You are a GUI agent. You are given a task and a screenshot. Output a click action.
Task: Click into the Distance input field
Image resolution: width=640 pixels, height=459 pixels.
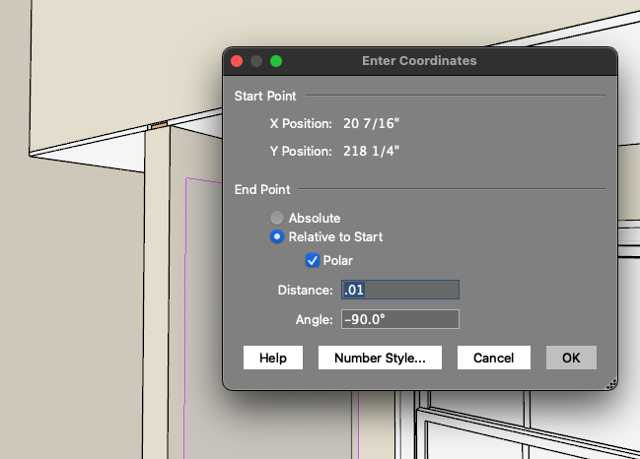pyautogui.click(x=400, y=290)
